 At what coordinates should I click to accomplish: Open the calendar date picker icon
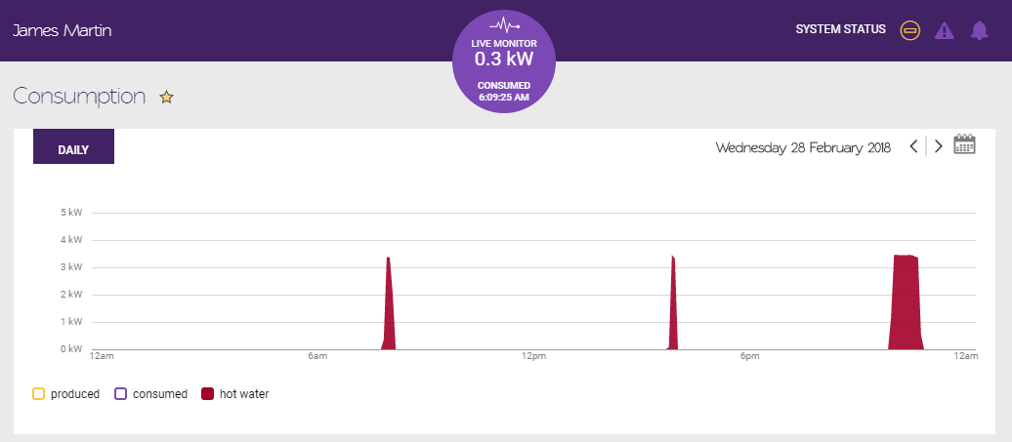coord(964,144)
